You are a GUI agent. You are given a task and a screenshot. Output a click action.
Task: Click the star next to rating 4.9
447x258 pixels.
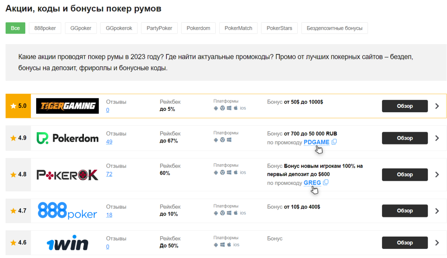tap(13, 138)
